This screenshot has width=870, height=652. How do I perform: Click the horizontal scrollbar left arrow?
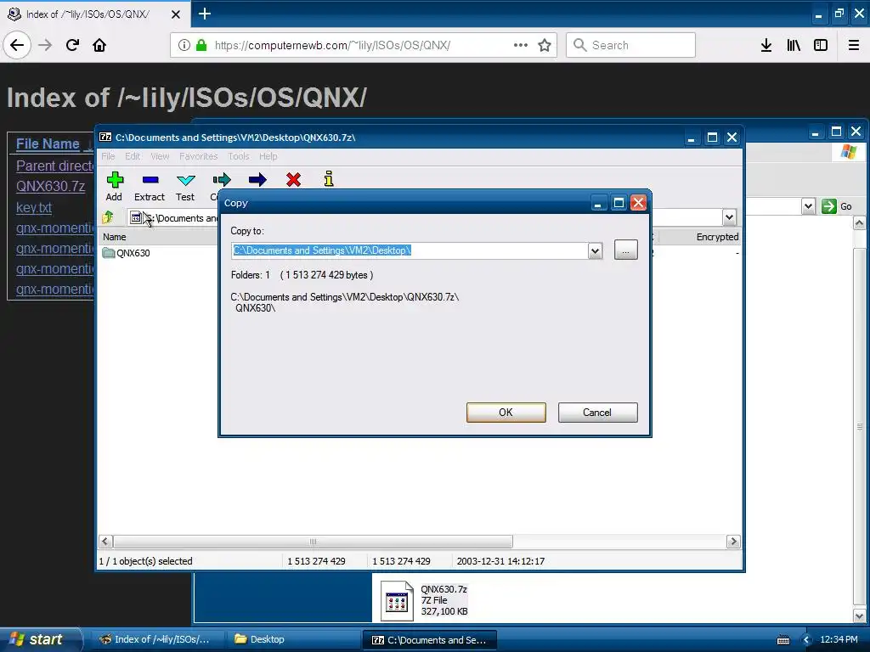pyautogui.click(x=105, y=542)
